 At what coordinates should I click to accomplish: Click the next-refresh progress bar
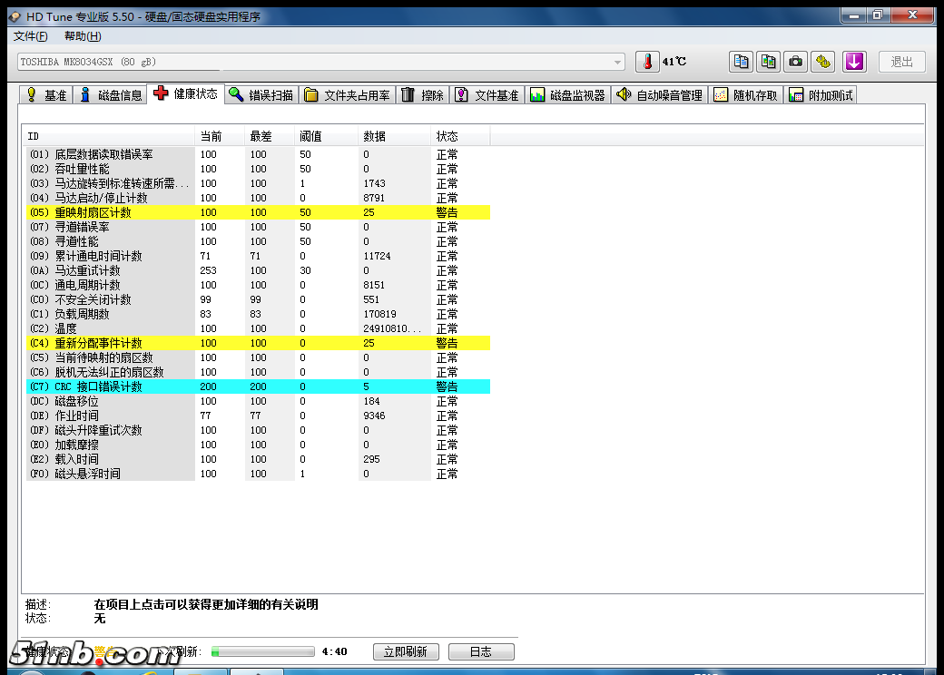(x=262, y=651)
